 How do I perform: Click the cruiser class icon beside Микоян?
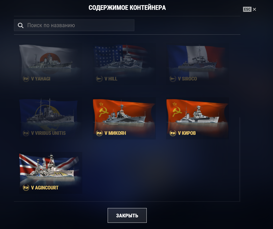tap(99, 133)
